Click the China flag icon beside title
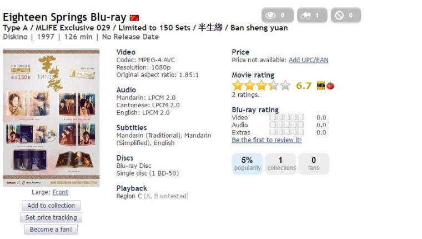 point(134,18)
